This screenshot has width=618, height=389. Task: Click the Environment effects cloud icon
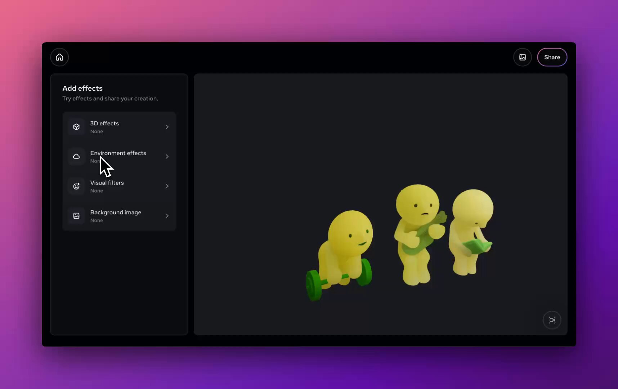(76, 156)
